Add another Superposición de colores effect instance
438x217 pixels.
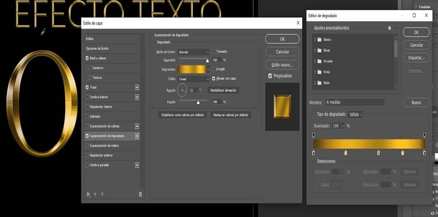137,126
